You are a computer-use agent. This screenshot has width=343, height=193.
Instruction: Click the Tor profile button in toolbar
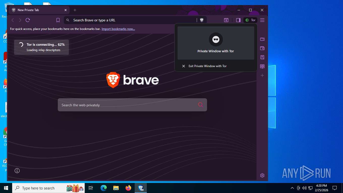coord(250,20)
